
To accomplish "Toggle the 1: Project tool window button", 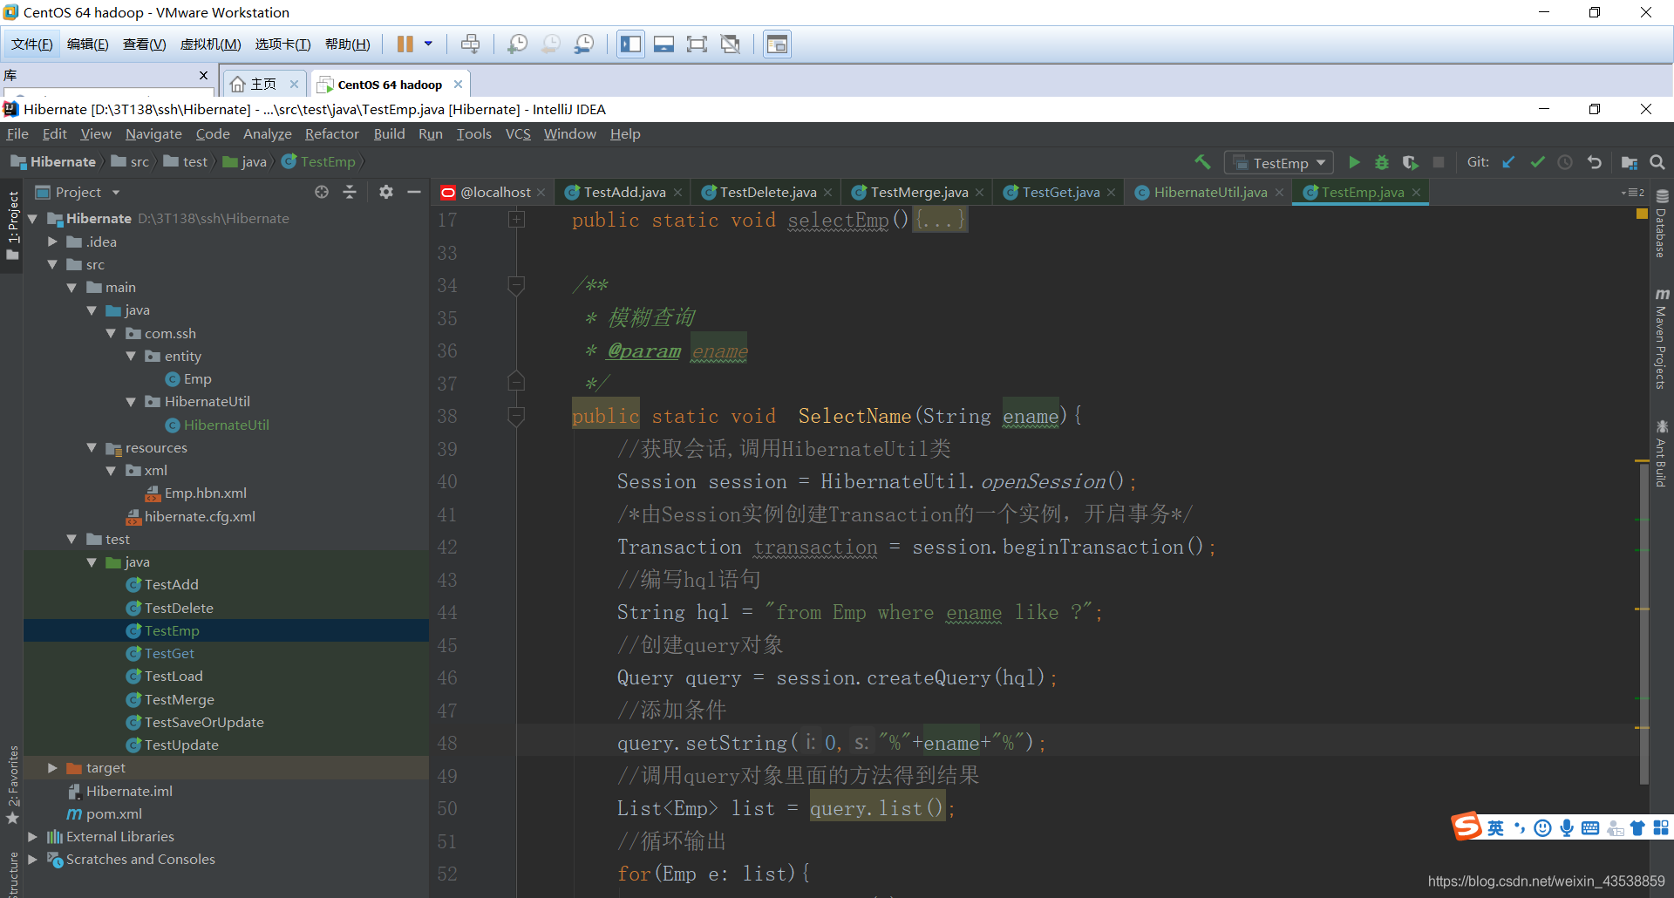I will pos(12,225).
